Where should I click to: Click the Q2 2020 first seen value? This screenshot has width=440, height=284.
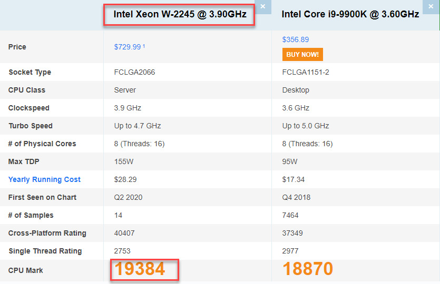(x=128, y=197)
